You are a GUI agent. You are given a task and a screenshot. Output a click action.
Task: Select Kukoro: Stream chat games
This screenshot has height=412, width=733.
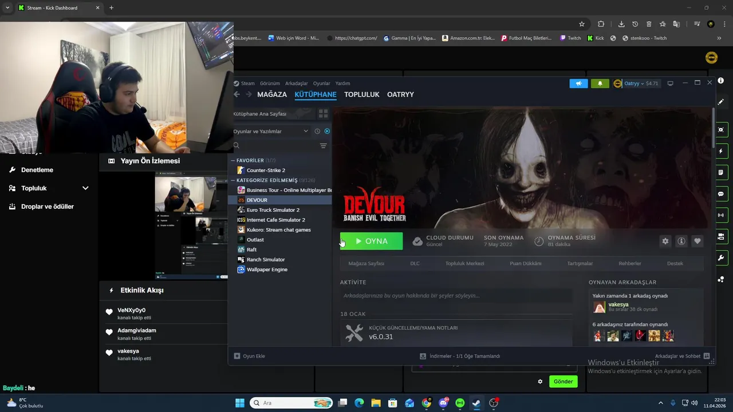coord(279,229)
